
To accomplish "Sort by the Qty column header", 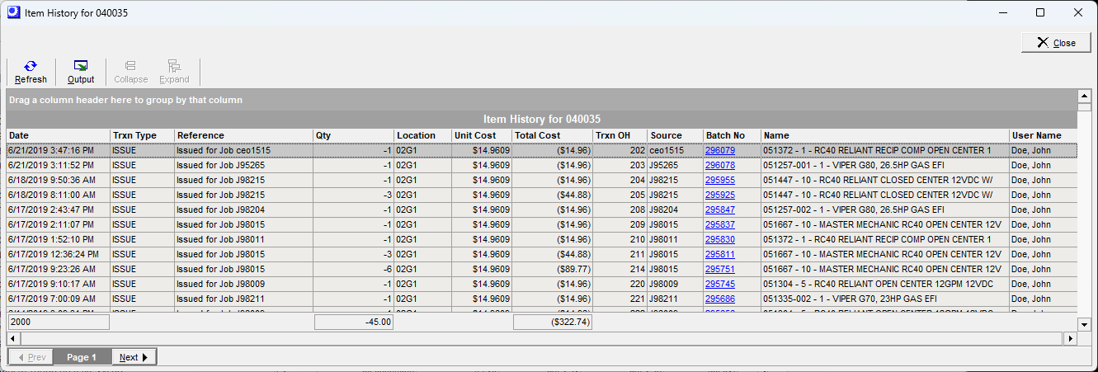I will pos(353,135).
